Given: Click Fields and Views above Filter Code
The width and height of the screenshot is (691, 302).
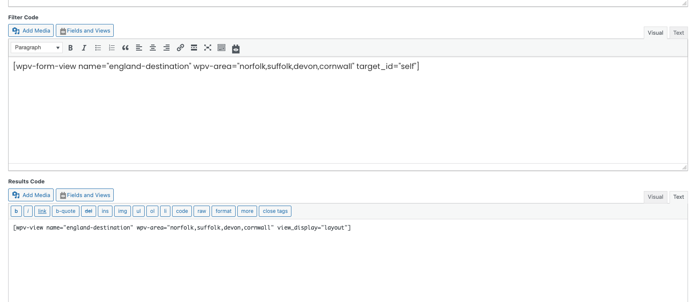Looking at the screenshot, I should (x=85, y=30).
